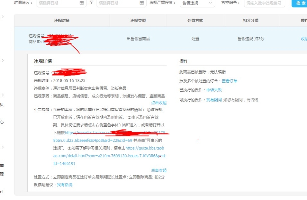This screenshot has width=307, height=200.
Task: Click the 违规对象 column header
Action: pyautogui.click(x=62, y=20)
